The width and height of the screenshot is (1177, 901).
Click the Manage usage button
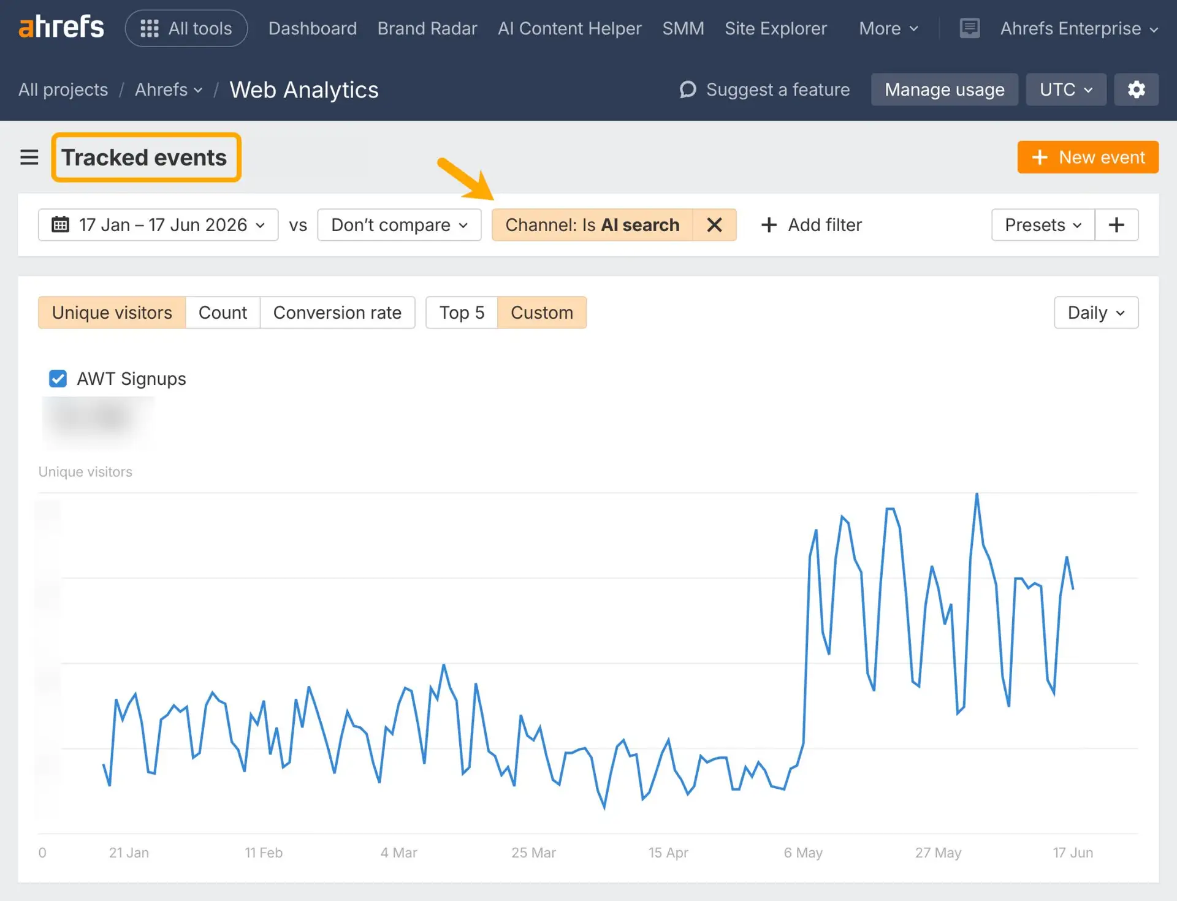(945, 89)
